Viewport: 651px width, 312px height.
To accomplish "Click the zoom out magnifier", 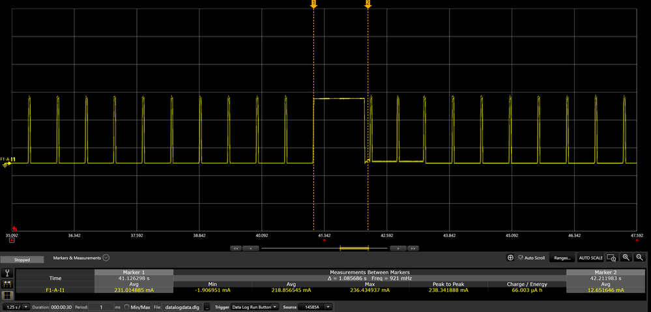I will click(x=640, y=258).
